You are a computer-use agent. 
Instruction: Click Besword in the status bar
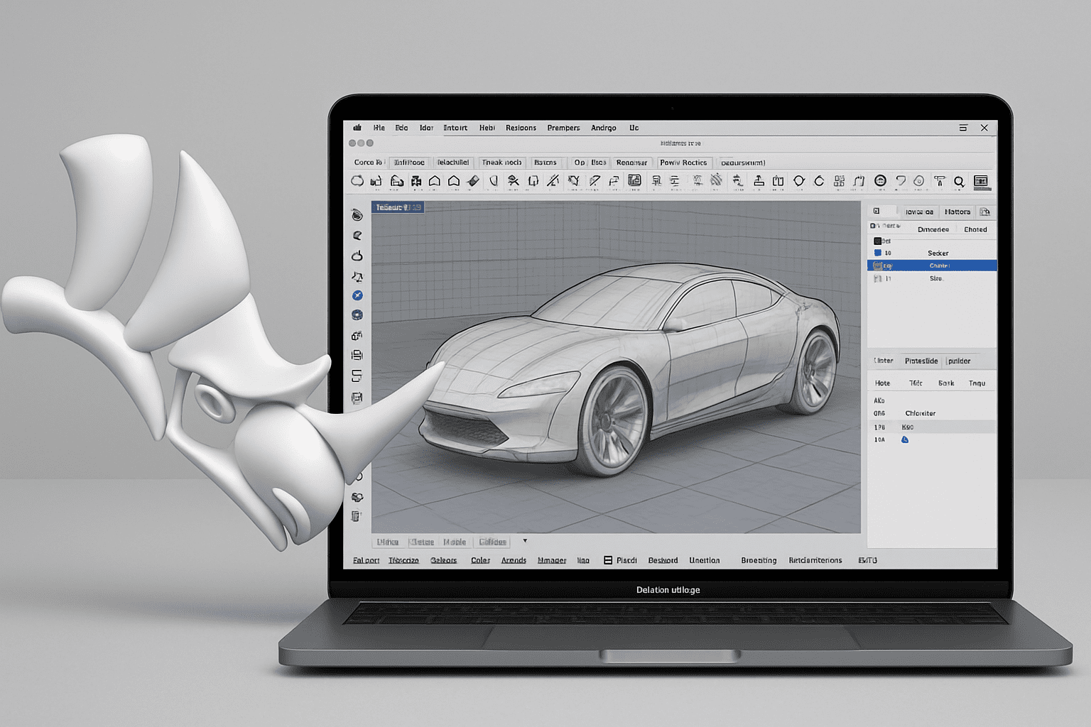click(663, 560)
